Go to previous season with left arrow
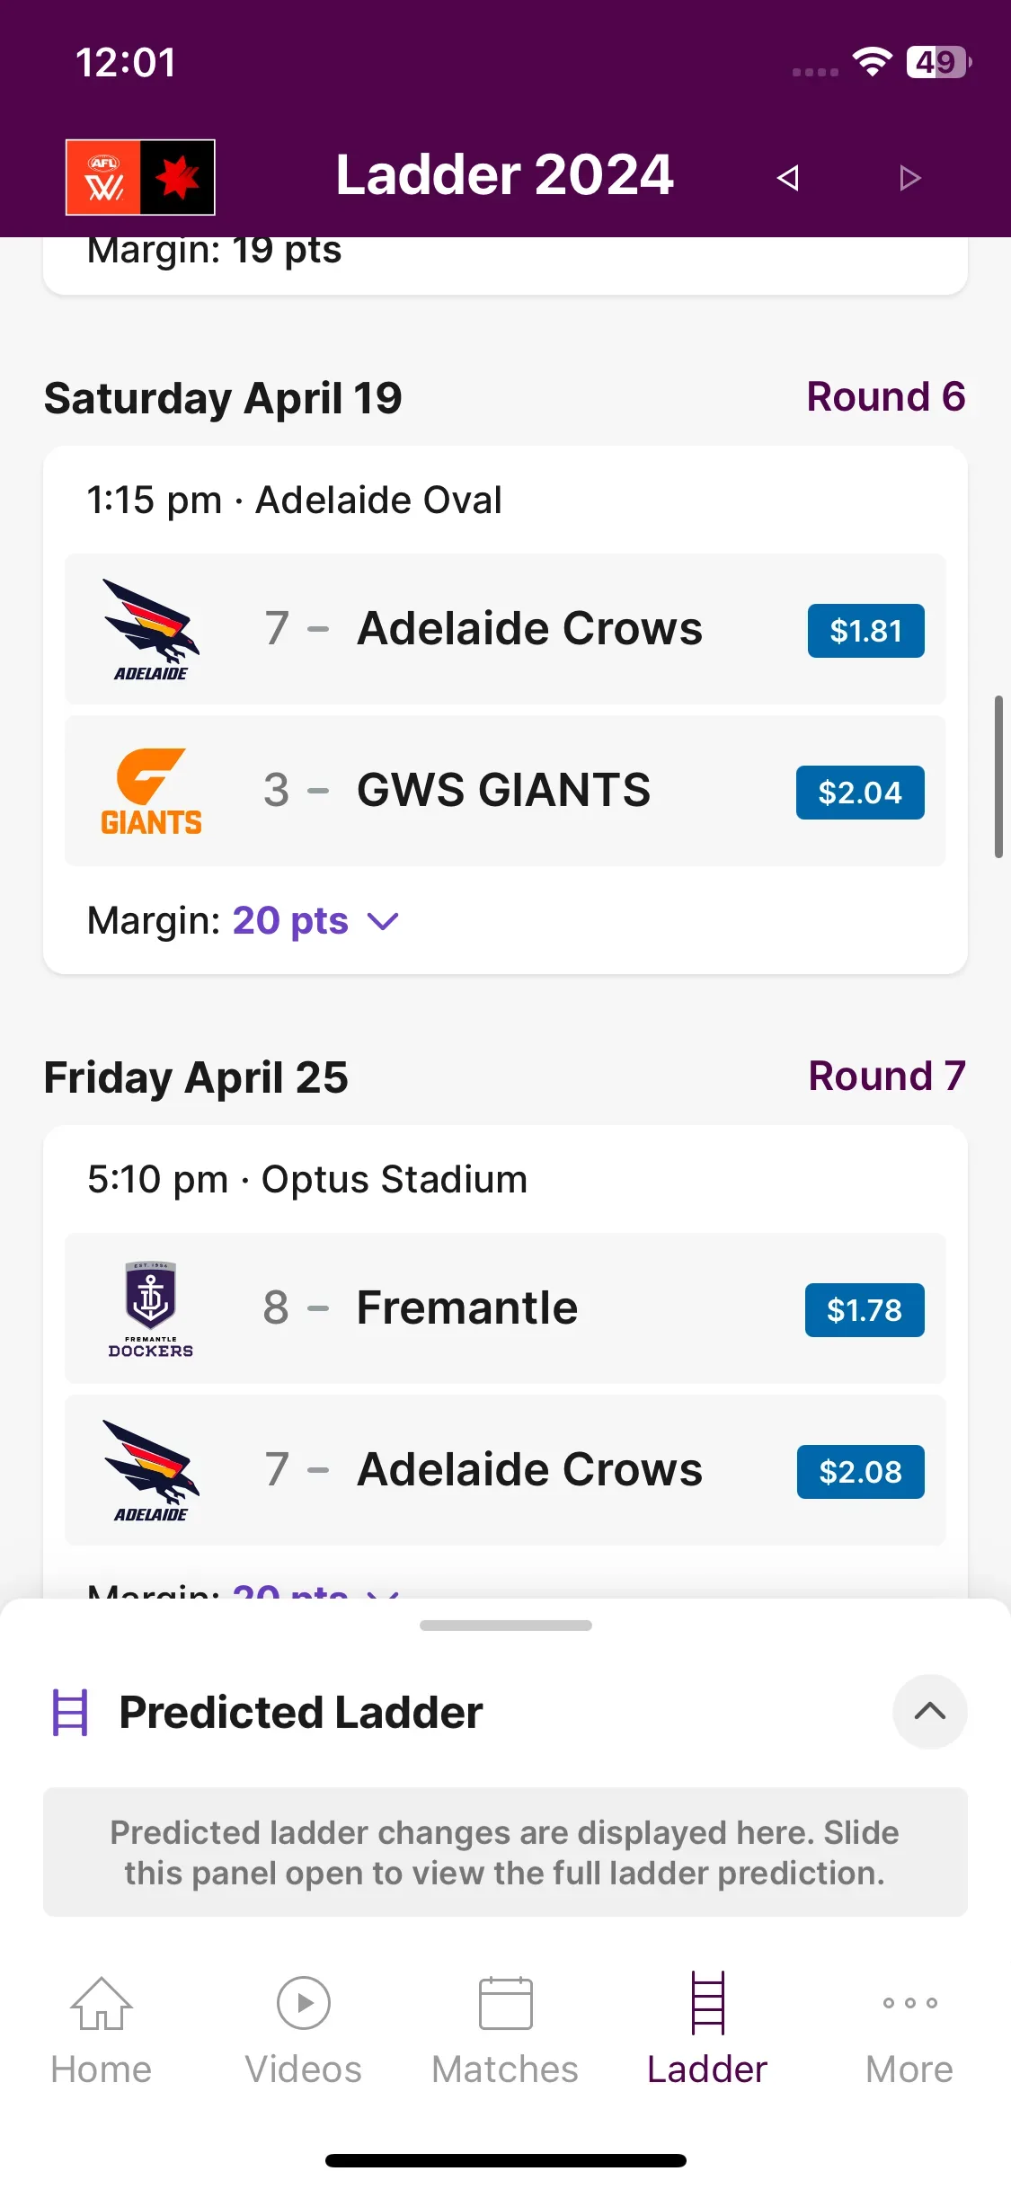Viewport: 1011px width, 2189px height. [x=788, y=178]
